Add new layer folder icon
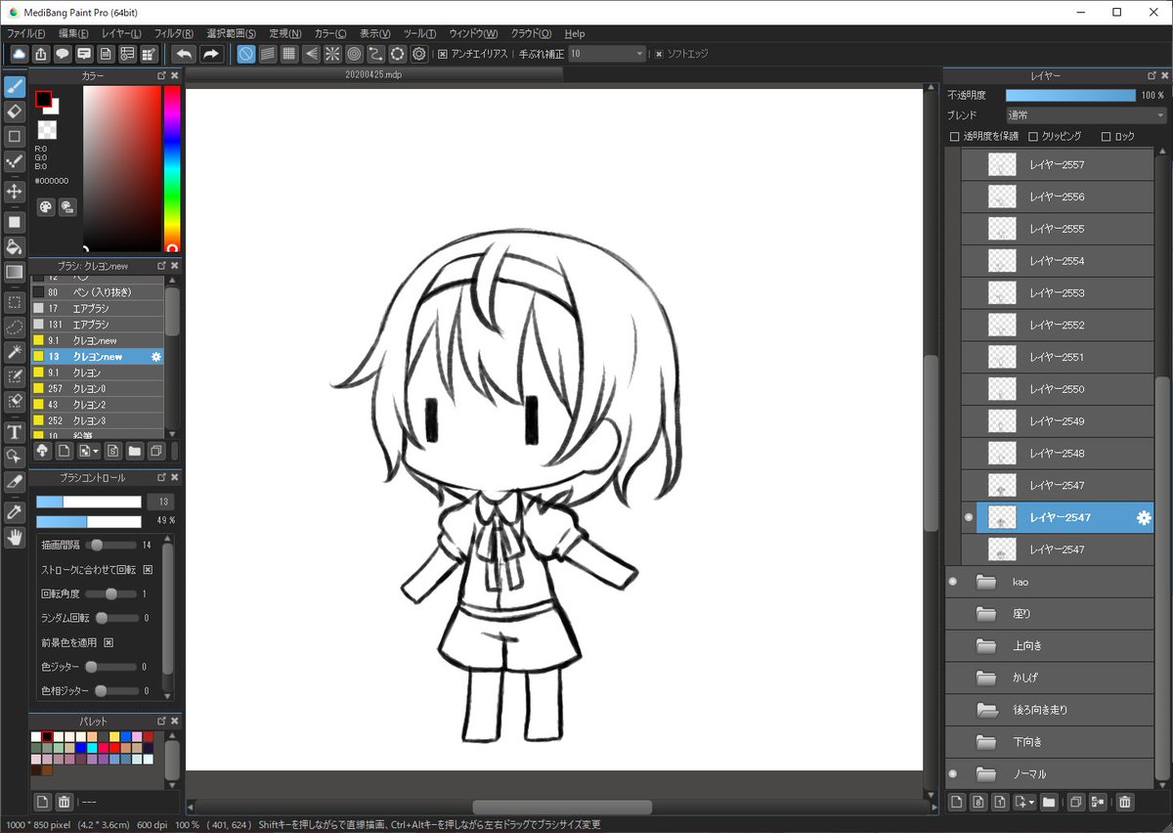The image size is (1173, 833). click(1049, 802)
